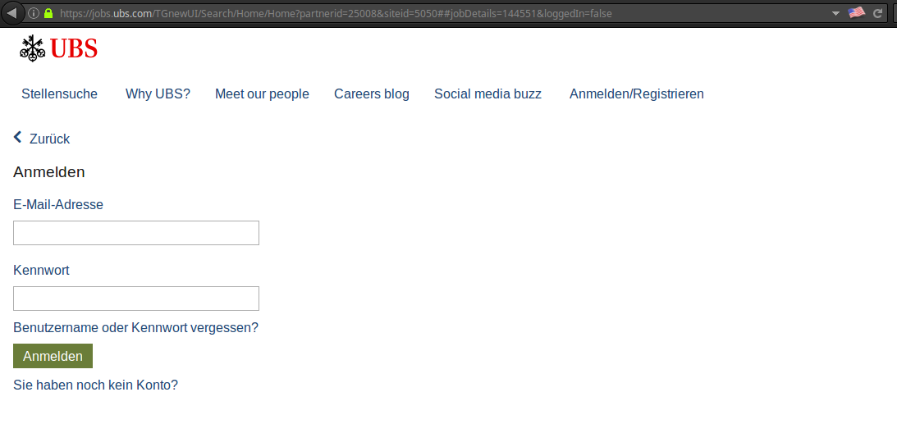Submit with the green Anmelden button
Screen dimensions: 897x424
53,356
